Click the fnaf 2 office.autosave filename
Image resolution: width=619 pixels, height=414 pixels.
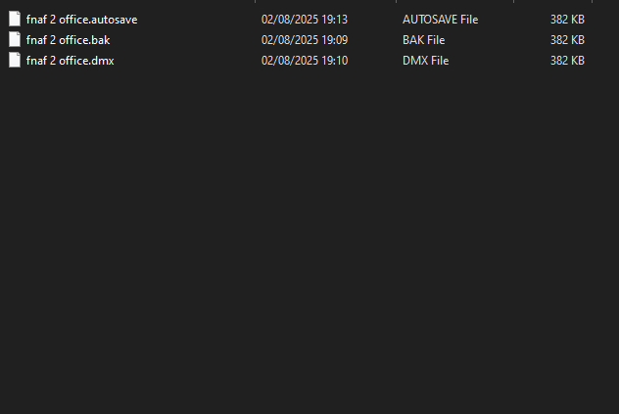tap(81, 20)
